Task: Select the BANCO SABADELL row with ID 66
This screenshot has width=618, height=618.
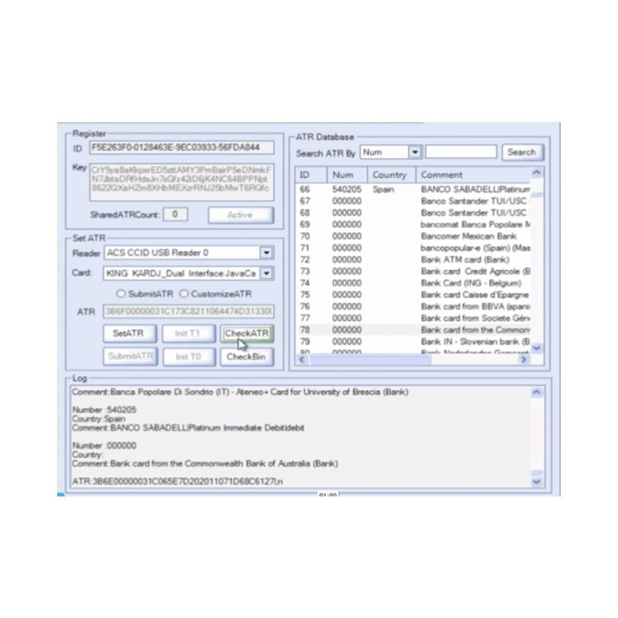Action: coord(412,190)
